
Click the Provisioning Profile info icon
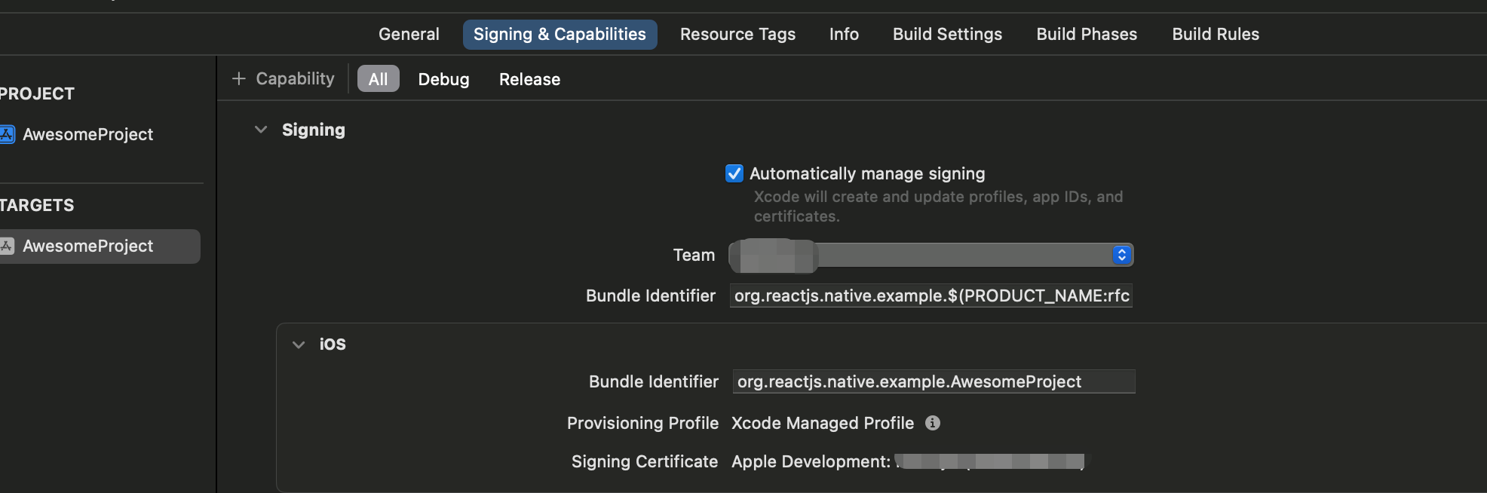933,423
